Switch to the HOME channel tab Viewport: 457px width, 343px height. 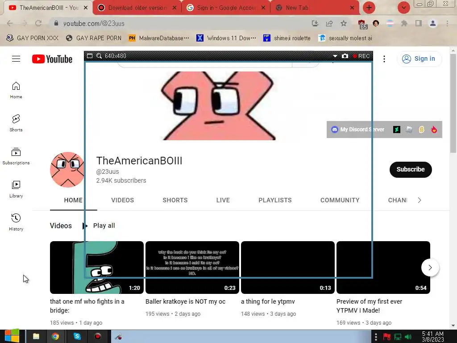click(x=73, y=201)
